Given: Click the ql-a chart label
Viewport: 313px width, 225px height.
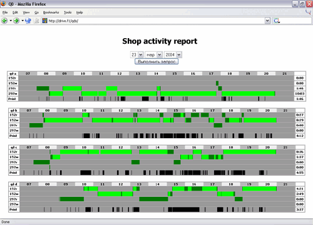Looking at the screenshot, I should pyautogui.click(x=13, y=74).
